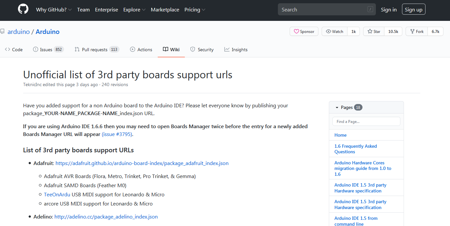The height and width of the screenshot is (226, 450).
Task: Focus the Find a Page input
Action: pyautogui.click(x=366, y=121)
